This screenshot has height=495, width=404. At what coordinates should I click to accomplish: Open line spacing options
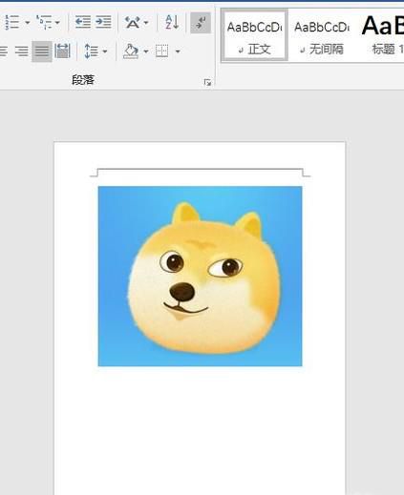pyautogui.click(x=91, y=51)
